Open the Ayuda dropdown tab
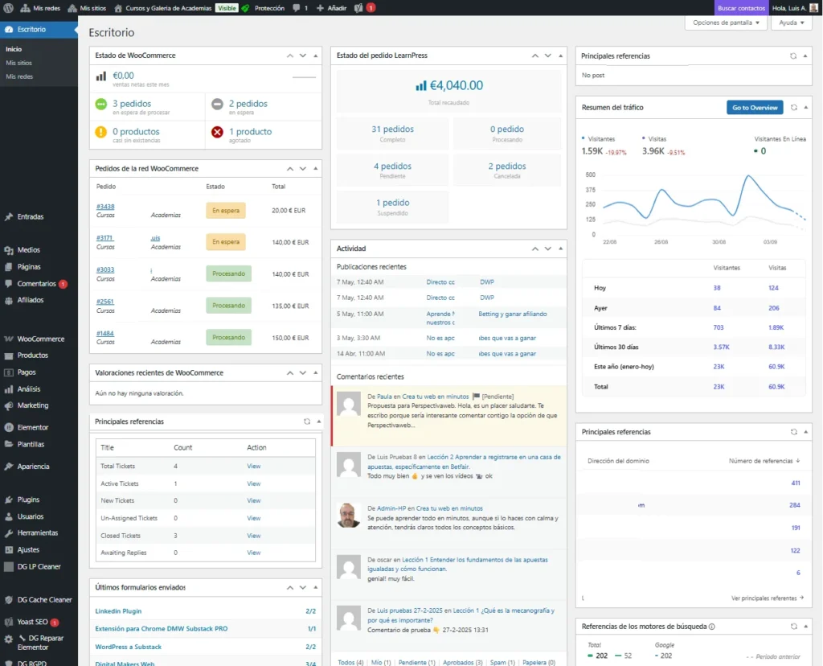 (x=791, y=23)
